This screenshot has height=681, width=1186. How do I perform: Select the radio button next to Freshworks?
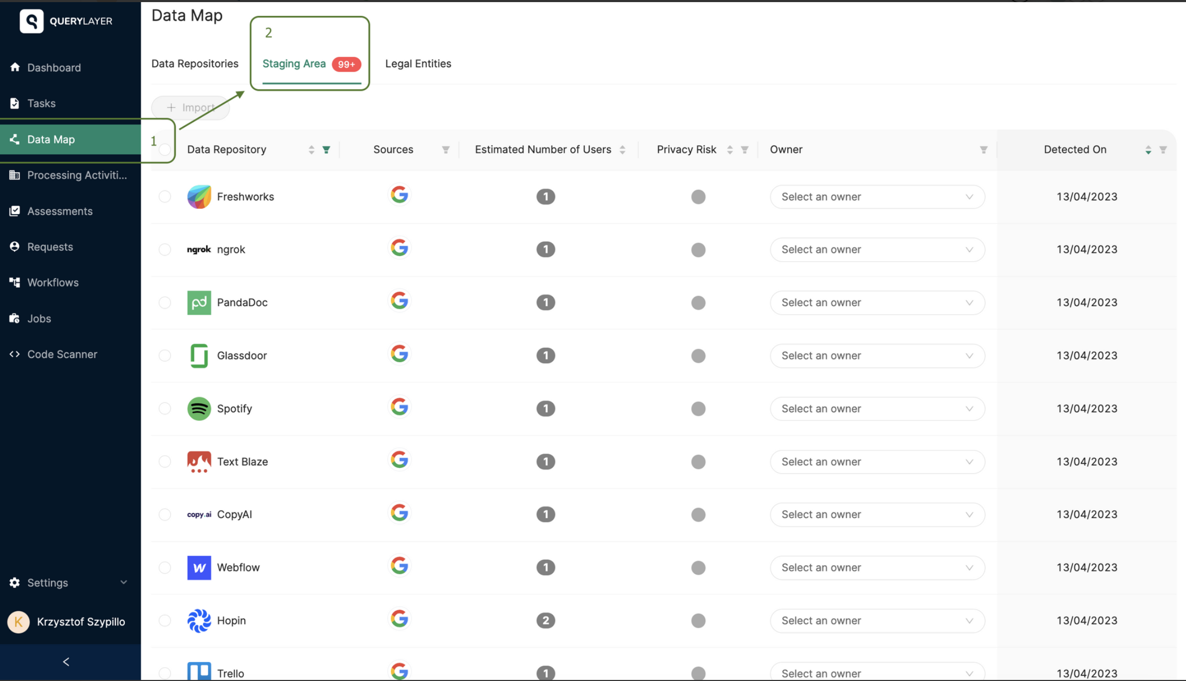[165, 197]
